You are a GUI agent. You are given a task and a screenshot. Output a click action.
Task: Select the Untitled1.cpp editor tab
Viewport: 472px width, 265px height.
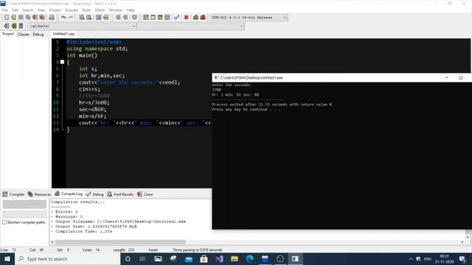click(x=63, y=34)
